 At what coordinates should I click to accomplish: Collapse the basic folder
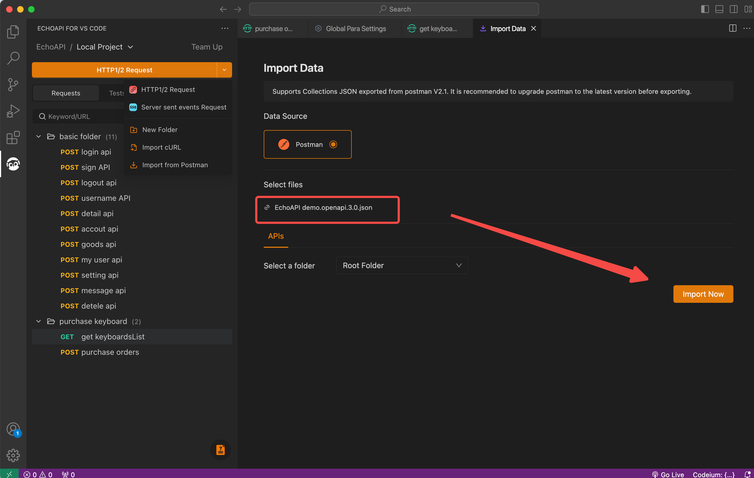(38, 137)
